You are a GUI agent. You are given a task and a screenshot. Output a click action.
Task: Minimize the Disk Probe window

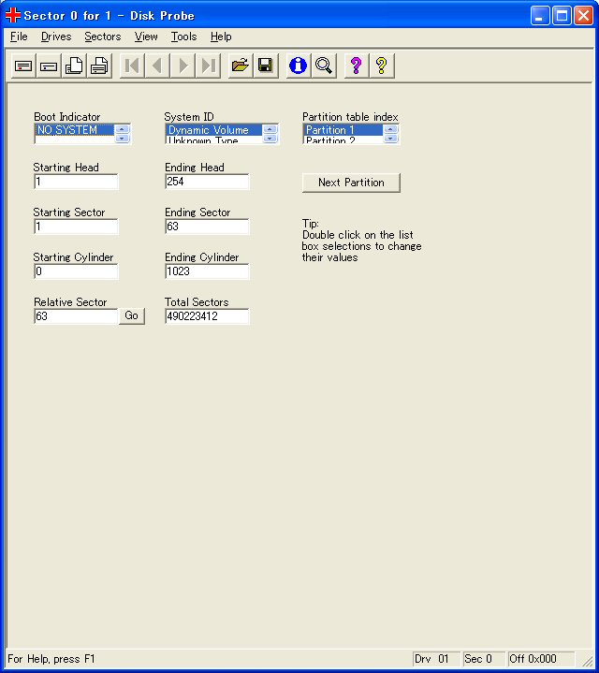coord(540,16)
